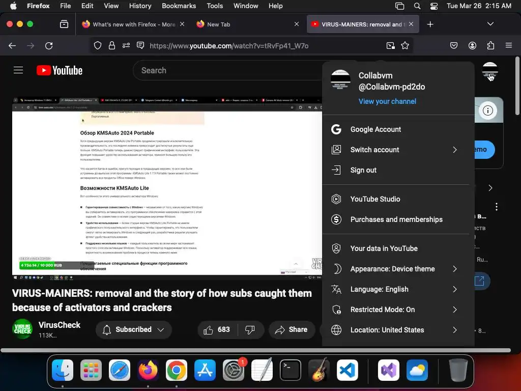Open Firefox View tab icon
The image size is (521, 391).
[64, 24]
